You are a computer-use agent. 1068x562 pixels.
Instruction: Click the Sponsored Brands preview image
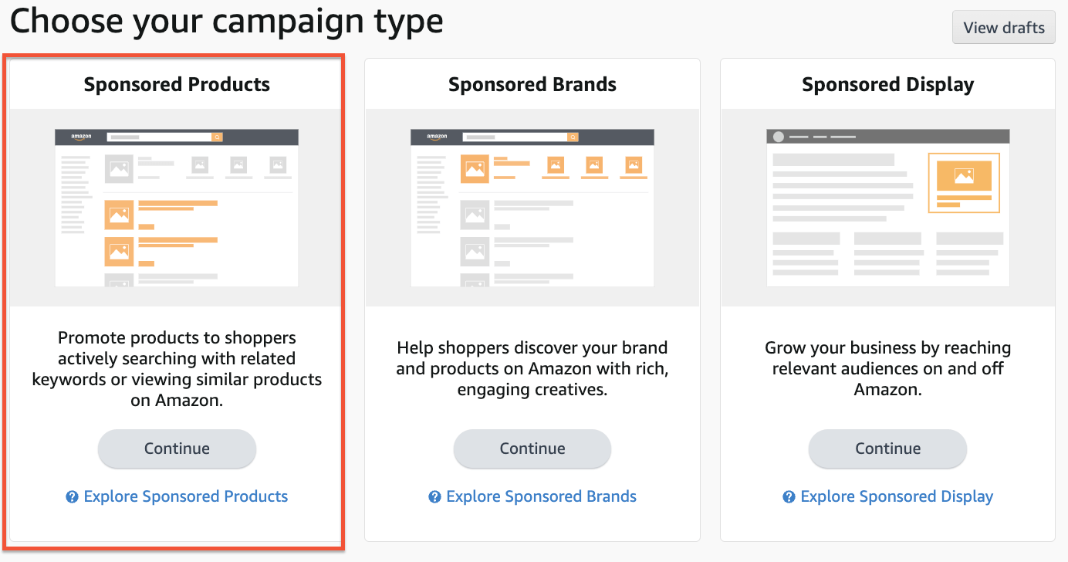532,207
